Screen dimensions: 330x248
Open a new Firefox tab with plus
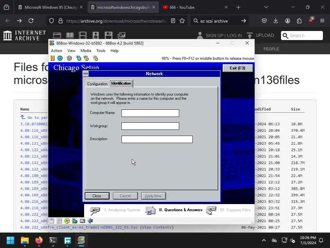coord(238,7)
